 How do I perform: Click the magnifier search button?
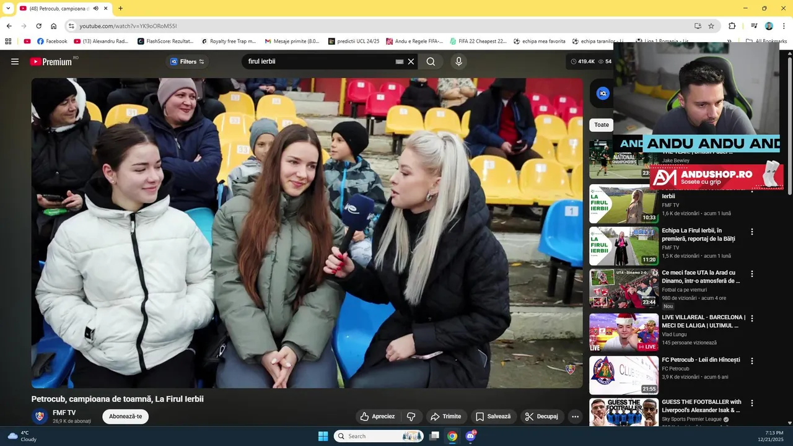pyautogui.click(x=431, y=61)
